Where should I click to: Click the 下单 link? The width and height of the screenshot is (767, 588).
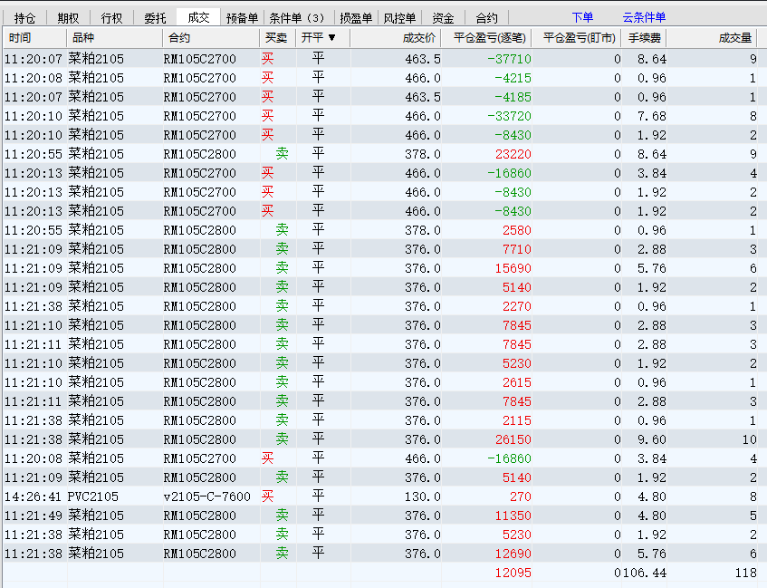tap(582, 17)
